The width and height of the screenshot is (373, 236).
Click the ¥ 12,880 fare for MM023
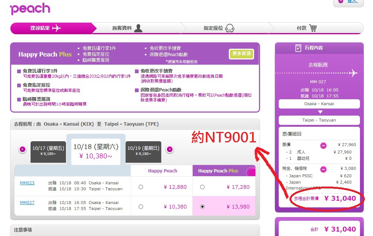point(175,187)
